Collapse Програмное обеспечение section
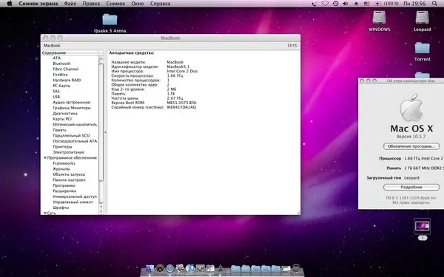Viewport: 444px width, 277px height. tap(45, 158)
